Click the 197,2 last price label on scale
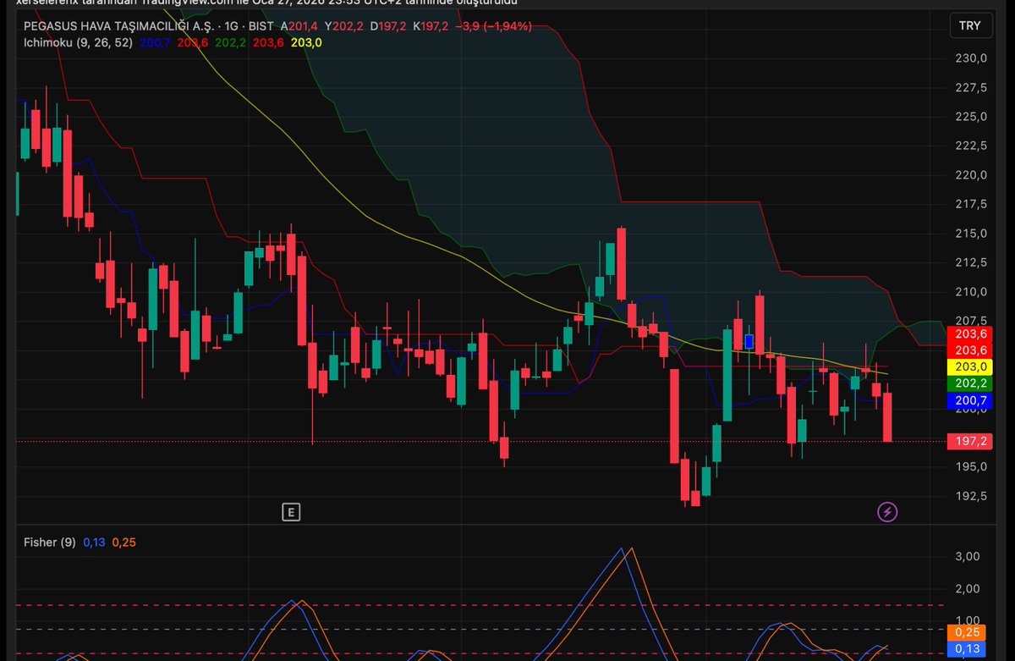Image resolution: width=1015 pixels, height=661 pixels. (x=969, y=441)
